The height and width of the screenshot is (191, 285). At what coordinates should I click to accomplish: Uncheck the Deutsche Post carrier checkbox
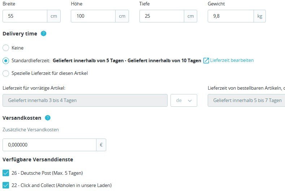[6, 173]
